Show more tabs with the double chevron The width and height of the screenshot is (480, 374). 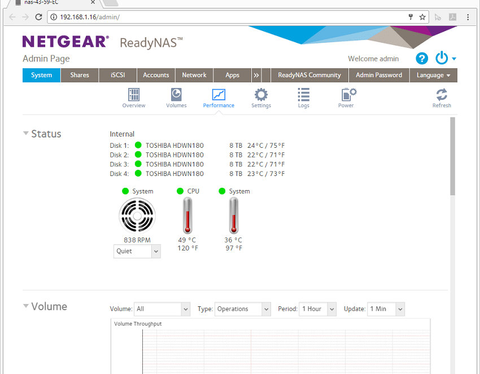(256, 75)
